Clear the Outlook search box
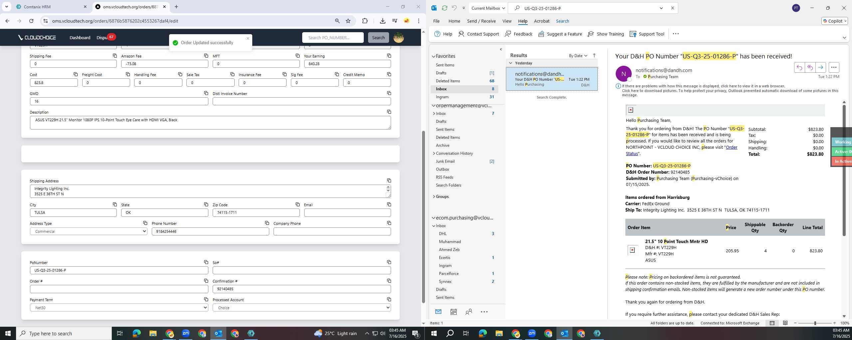Viewport: 852px width, 340px height. (672, 8)
